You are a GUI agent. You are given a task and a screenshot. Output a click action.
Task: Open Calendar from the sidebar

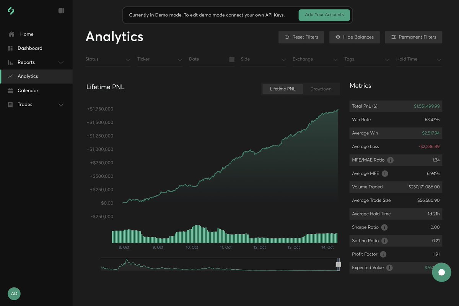click(36, 91)
